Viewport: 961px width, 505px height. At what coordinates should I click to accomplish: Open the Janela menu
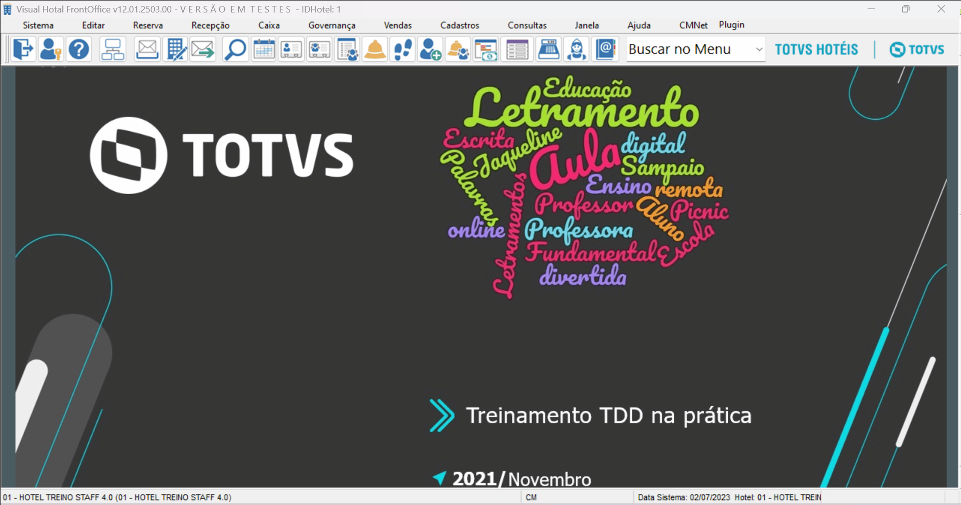tap(586, 25)
